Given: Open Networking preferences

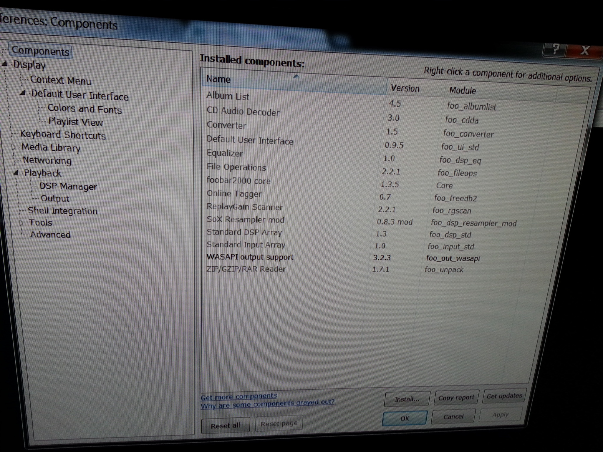Looking at the screenshot, I should coord(47,160).
